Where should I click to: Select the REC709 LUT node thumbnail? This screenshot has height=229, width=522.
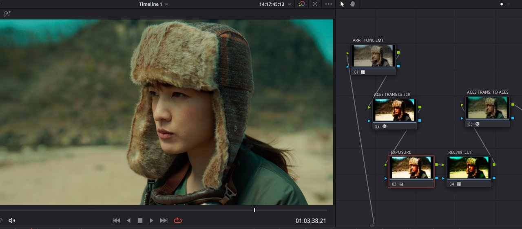coord(469,167)
